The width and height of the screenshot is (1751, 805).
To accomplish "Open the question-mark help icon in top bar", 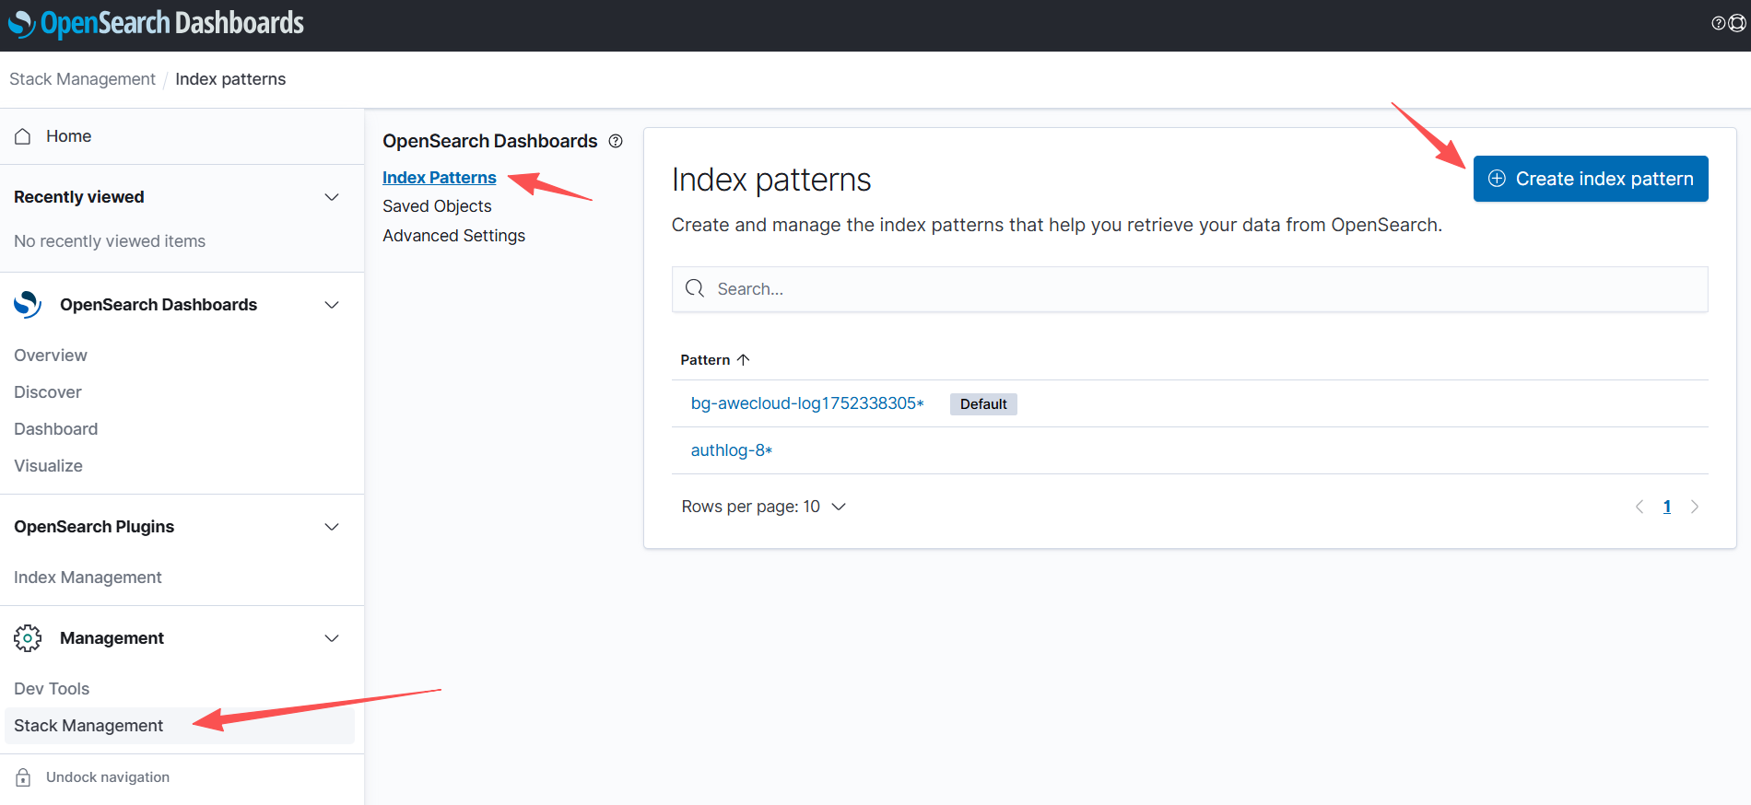I will click(x=1719, y=23).
